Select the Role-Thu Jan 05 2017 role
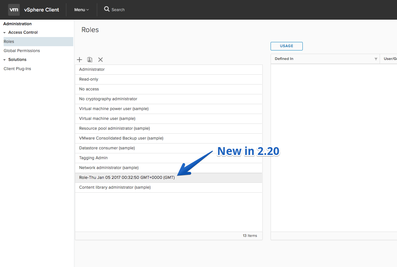 click(x=169, y=178)
